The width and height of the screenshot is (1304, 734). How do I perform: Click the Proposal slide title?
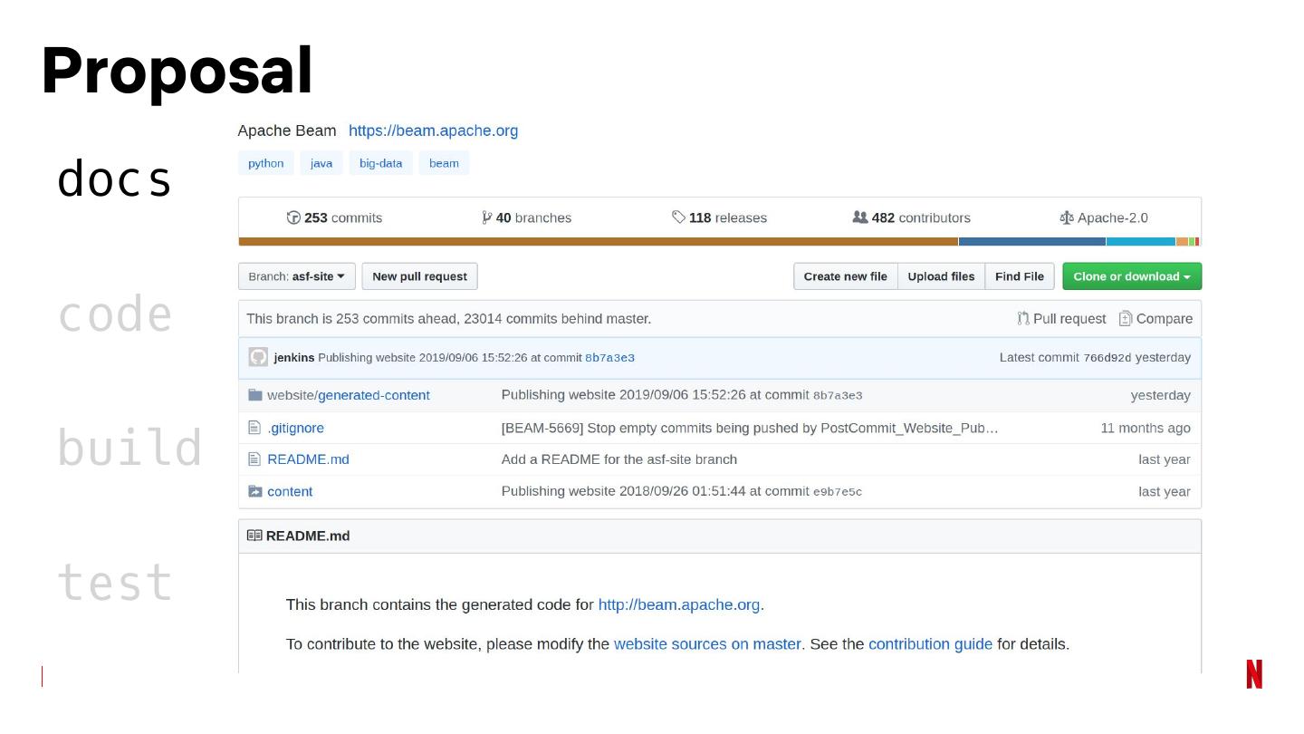tap(177, 71)
